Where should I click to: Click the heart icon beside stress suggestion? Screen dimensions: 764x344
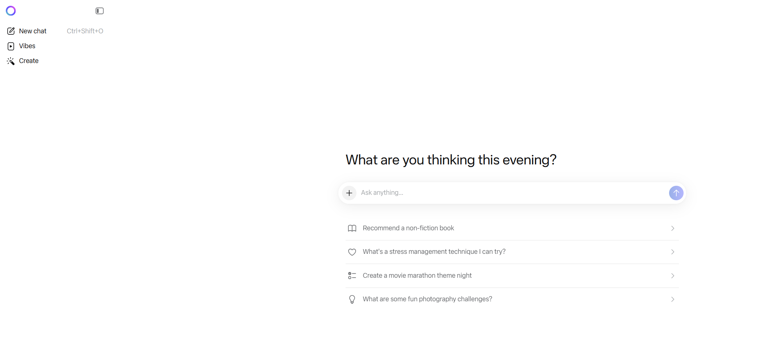(x=352, y=252)
